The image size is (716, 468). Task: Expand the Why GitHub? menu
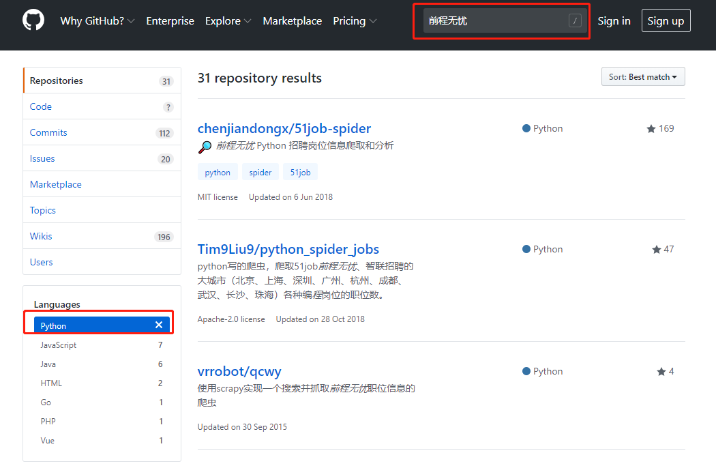pos(98,21)
